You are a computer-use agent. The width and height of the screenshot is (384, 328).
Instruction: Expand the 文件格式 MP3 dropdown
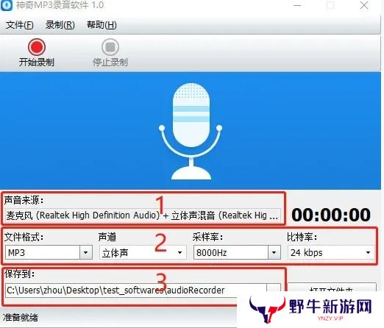[x=85, y=252]
